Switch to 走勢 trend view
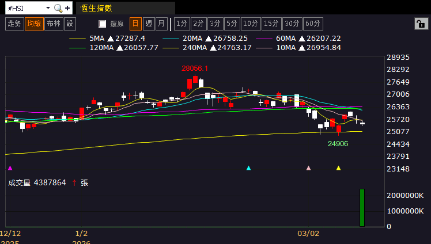 pos(14,24)
